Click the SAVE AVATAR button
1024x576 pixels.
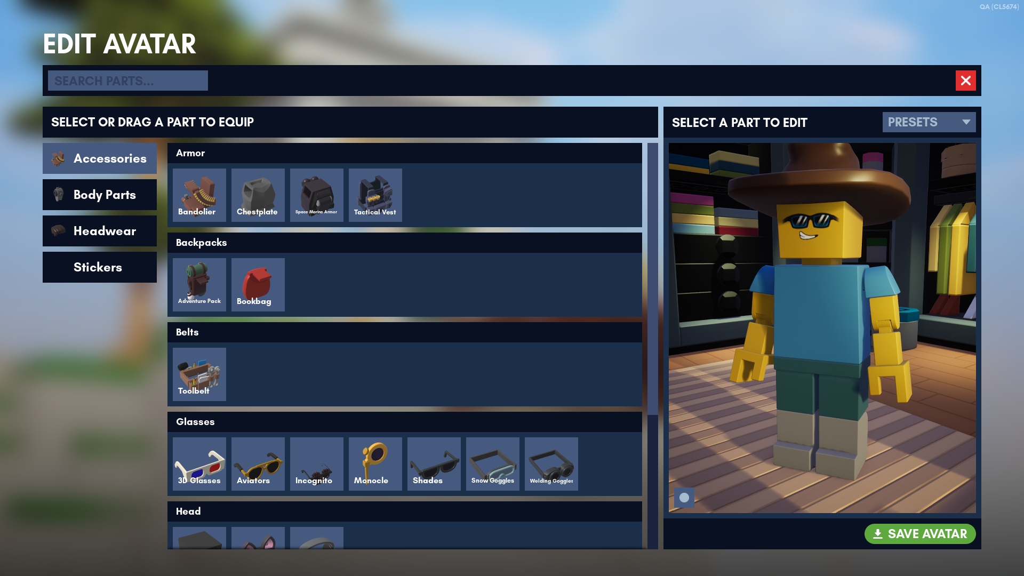coord(920,534)
